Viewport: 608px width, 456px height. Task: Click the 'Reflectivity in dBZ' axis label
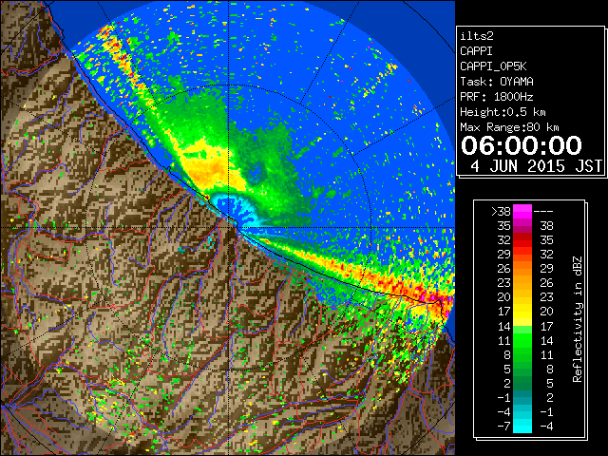pyautogui.click(x=578, y=319)
